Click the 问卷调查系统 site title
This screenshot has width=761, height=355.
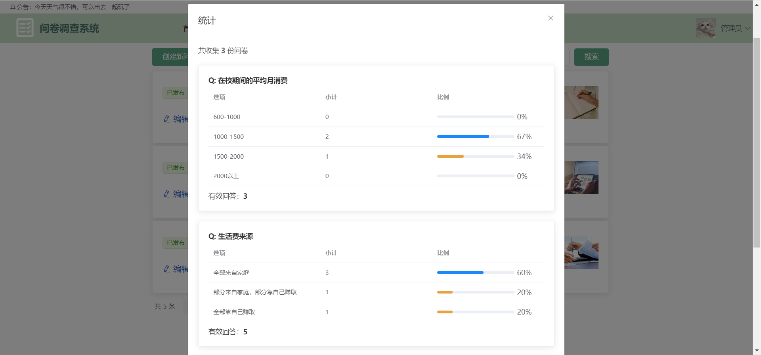(x=69, y=29)
